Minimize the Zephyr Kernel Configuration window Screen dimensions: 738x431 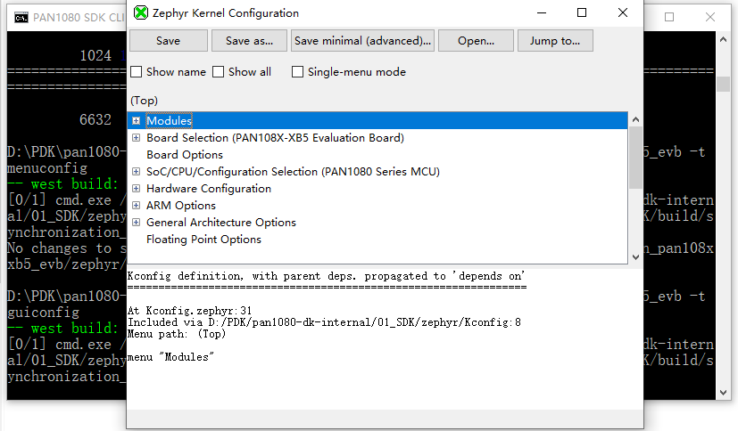[542, 12]
